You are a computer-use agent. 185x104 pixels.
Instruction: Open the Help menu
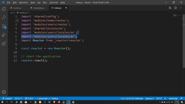[63, 3]
